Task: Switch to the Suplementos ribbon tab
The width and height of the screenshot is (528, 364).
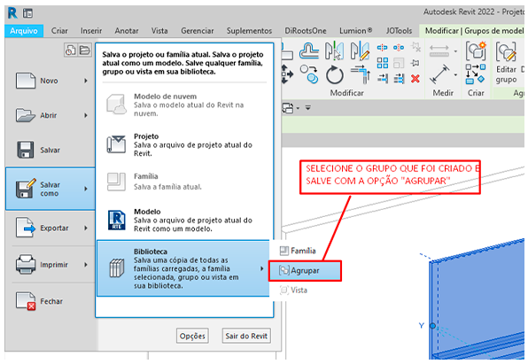Action: tap(249, 31)
